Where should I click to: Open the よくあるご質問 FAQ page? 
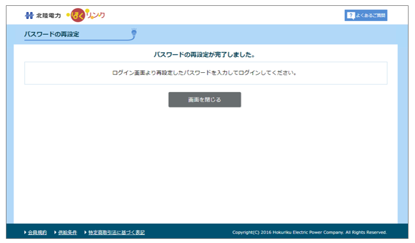(x=366, y=15)
